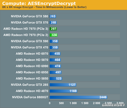127x108 pixels.
Task: Click the GTX 285 bar showing 1127
Action: click(x=63, y=85)
